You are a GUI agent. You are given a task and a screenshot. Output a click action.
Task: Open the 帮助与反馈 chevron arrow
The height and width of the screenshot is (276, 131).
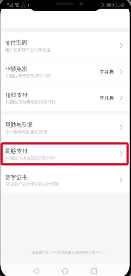click(x=121, y=127)
